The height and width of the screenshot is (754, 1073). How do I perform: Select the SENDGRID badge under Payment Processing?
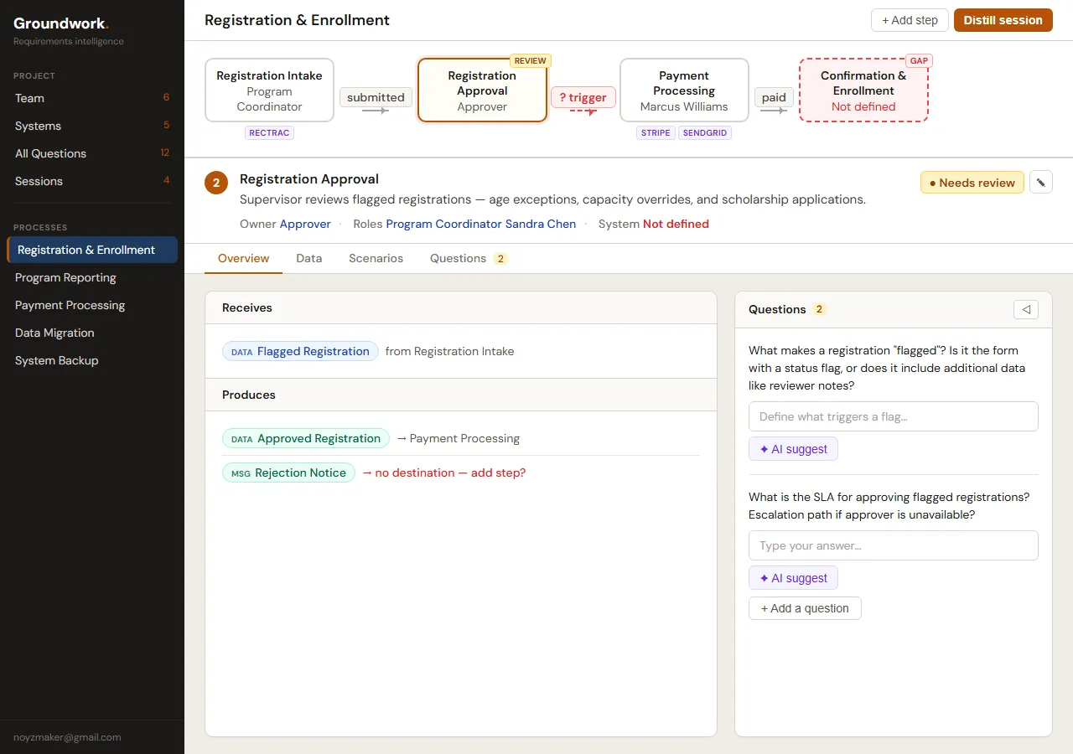point(705,132)
